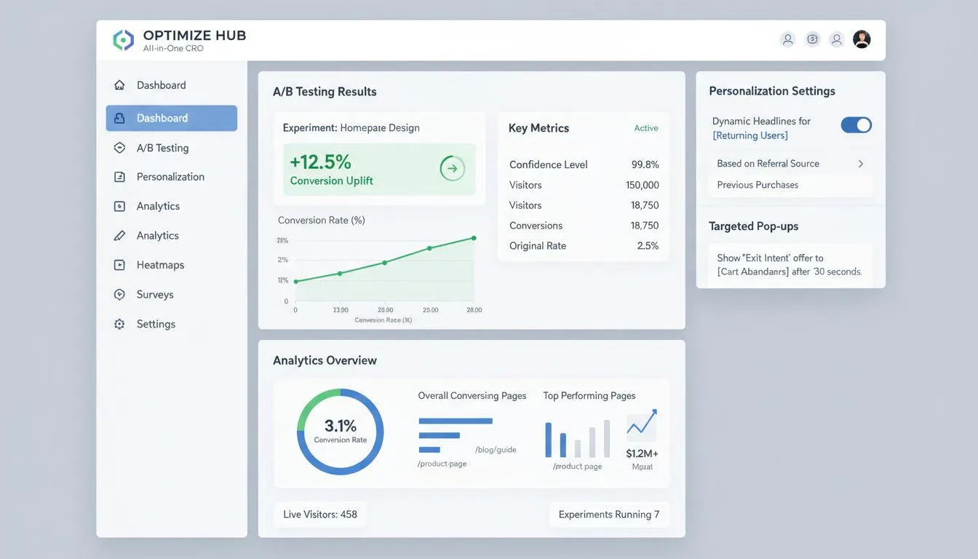
Task: Click the dollar badge icon in header
Action: tap(813, 39)
